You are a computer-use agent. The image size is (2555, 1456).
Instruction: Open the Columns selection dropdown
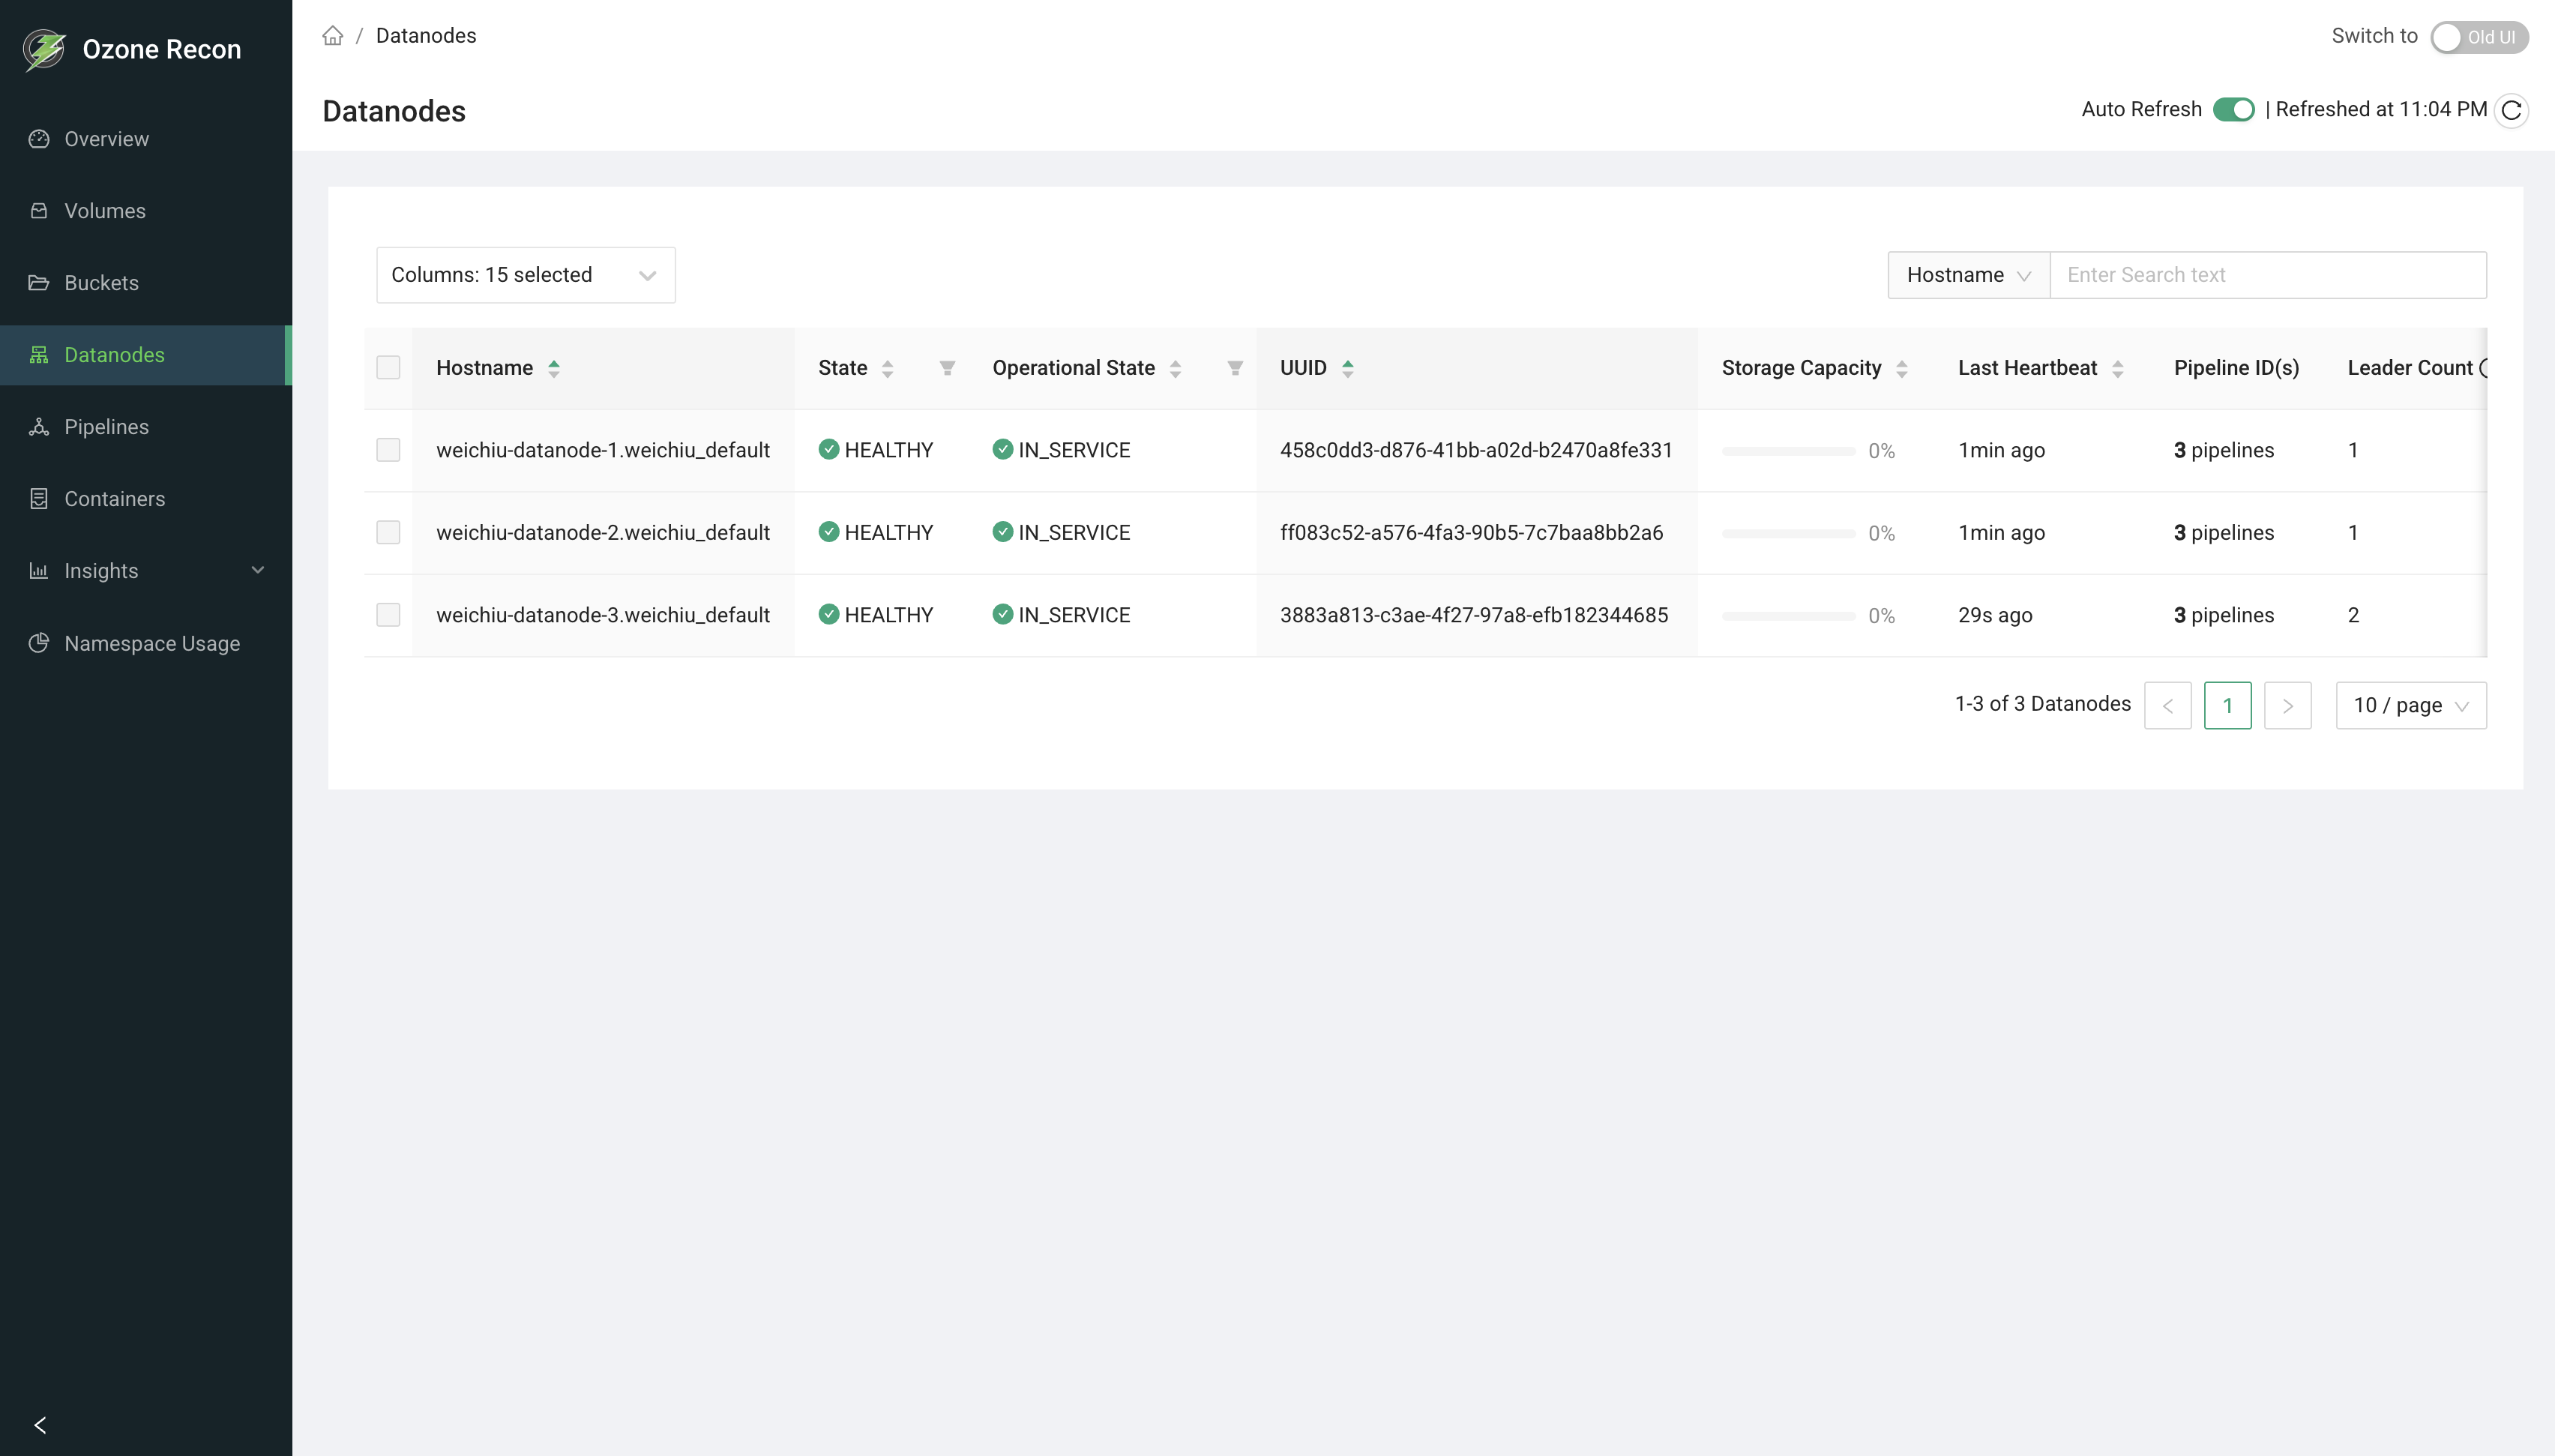point(525,274)
